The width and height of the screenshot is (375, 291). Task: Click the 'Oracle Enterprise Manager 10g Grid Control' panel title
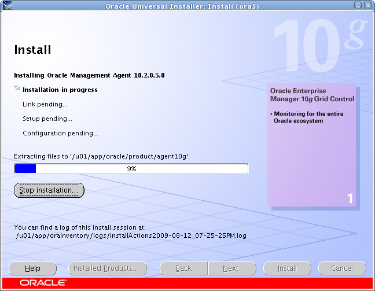312,95
